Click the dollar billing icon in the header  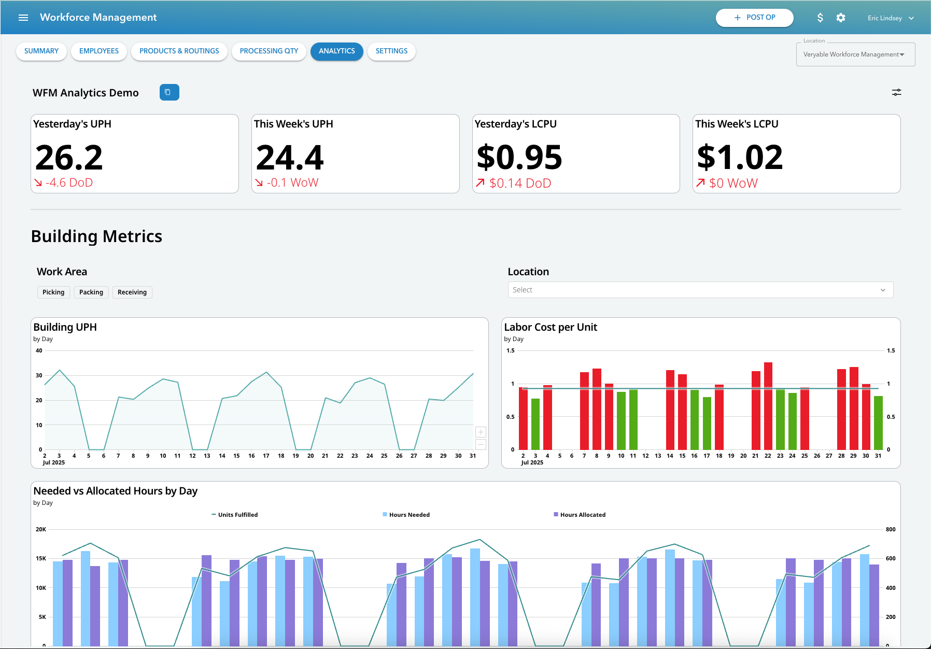tap(821, 17)
